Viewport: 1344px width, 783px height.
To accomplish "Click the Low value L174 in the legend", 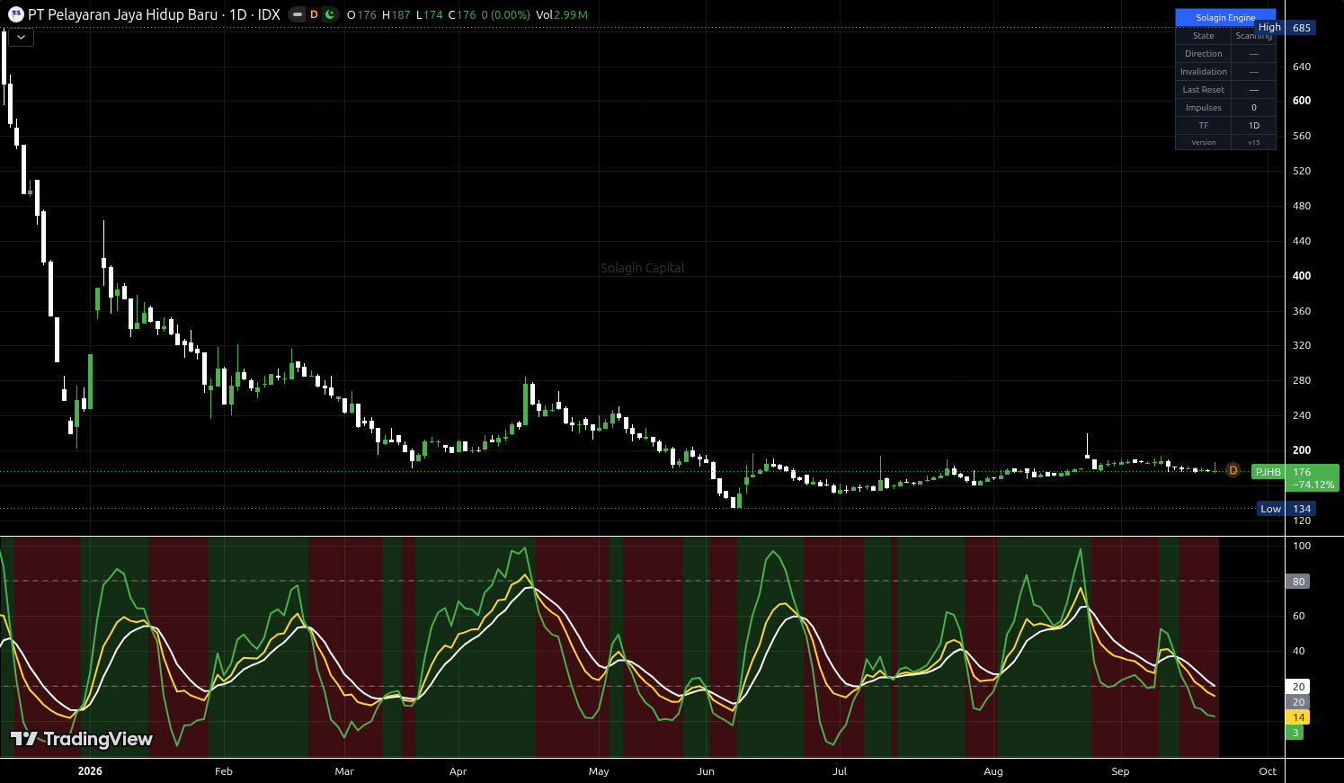I will click(430, 14).
